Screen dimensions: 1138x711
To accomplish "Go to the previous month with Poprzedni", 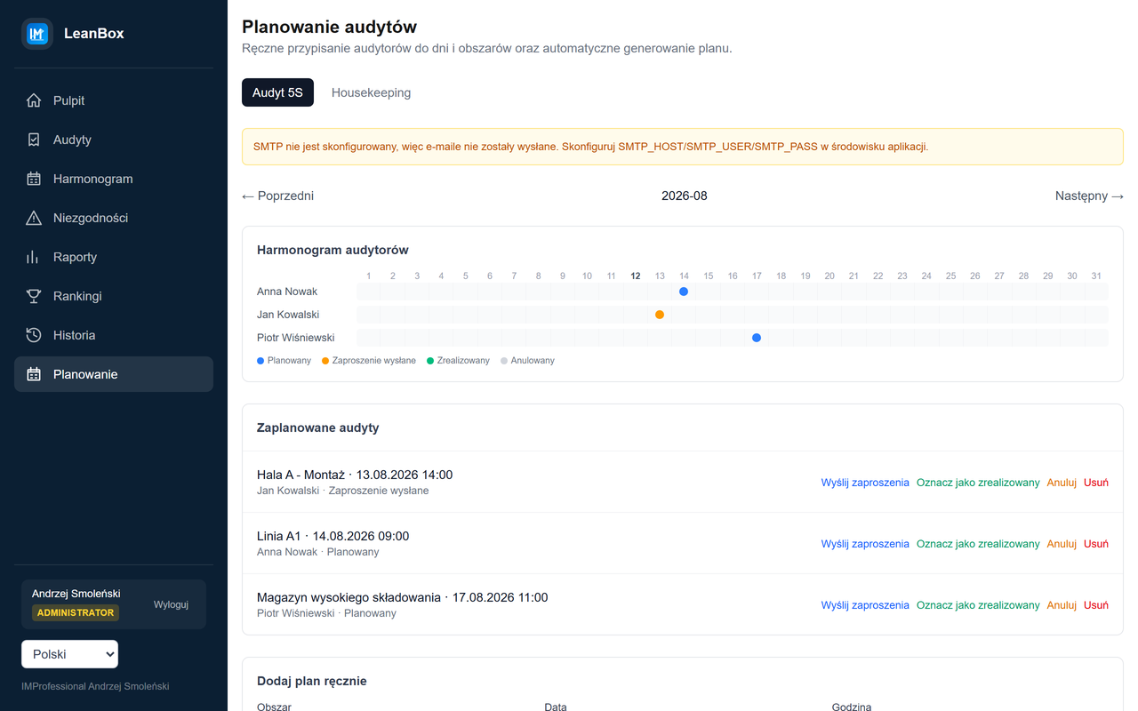I will tap(277, 196).
